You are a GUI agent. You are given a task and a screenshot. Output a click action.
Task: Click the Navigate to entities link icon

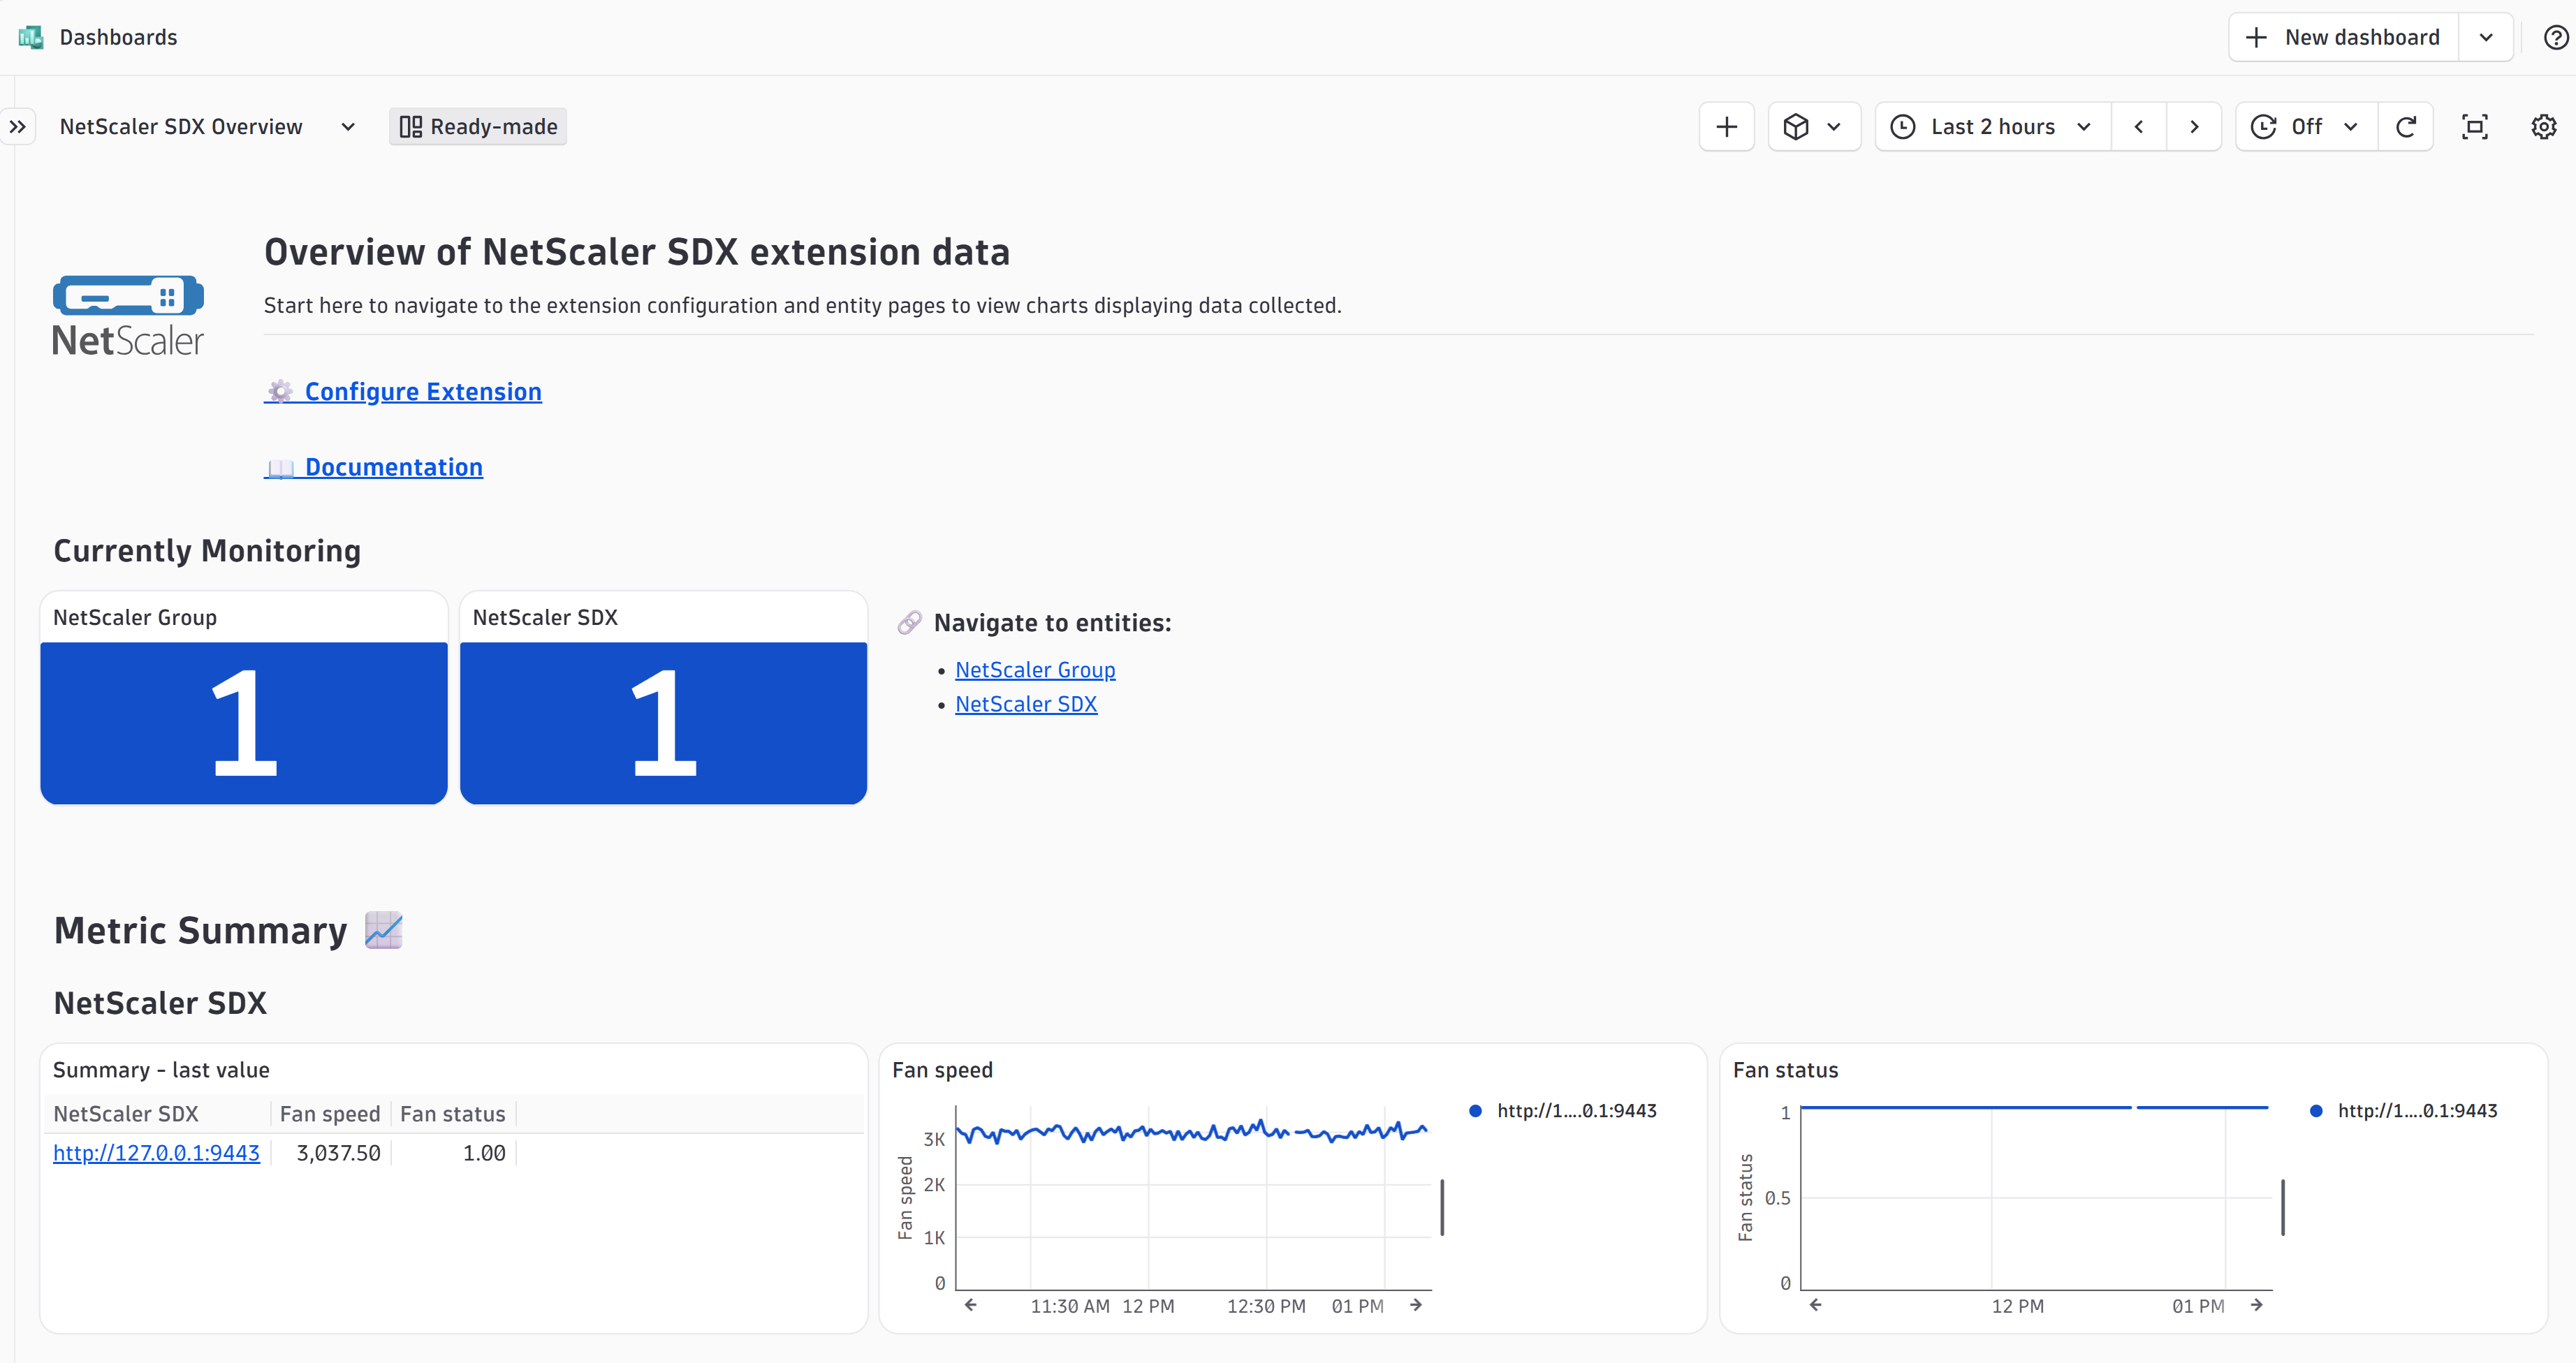pyautogui.click(x=909, y=623)
